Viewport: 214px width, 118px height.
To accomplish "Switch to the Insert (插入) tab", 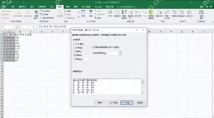I will [x=32, y=7].
